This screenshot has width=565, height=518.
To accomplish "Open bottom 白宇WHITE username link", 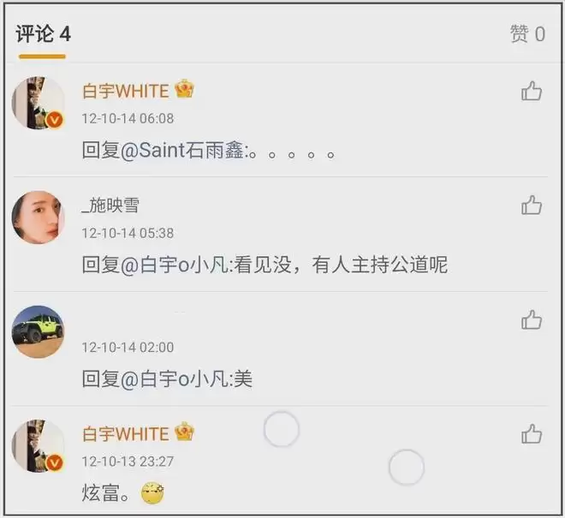I will click(x=125, y=433).
